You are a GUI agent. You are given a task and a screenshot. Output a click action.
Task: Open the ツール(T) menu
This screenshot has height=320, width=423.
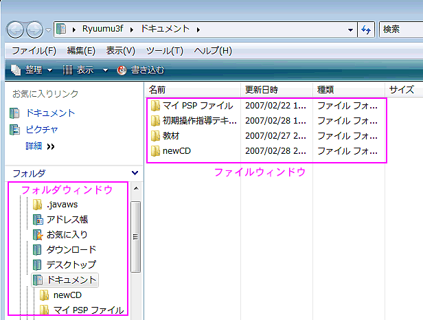[165, 51]
